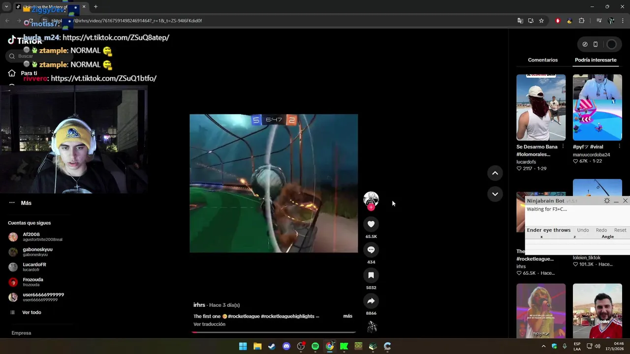
Task: Go to the next video with down arrow
Action: (495, 194)
